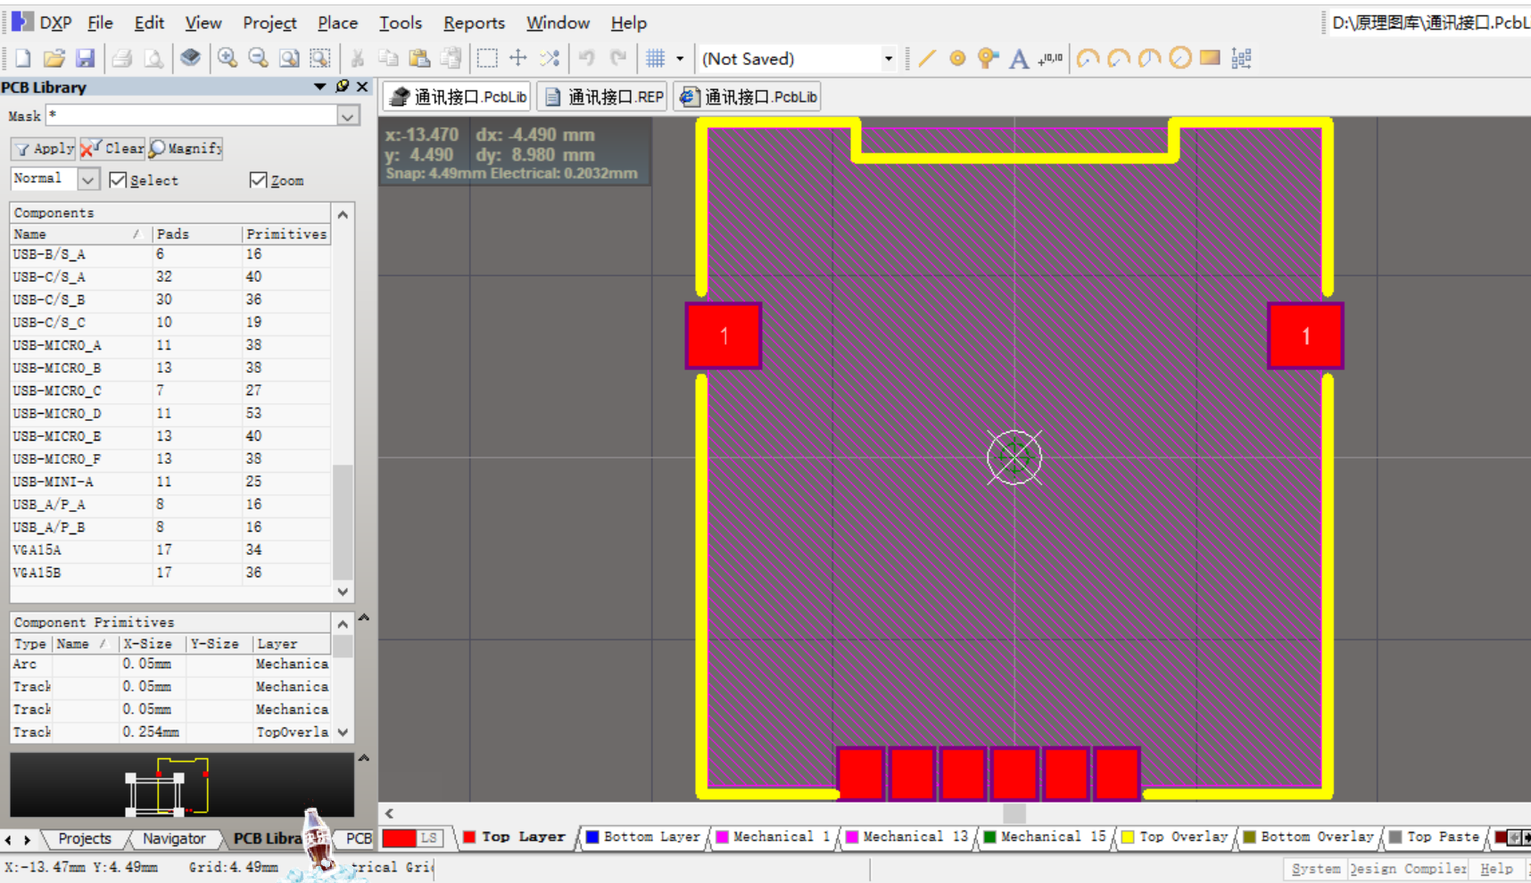
Task: Click the Zoom Selected Objects icon
Action: pos(319,59)
